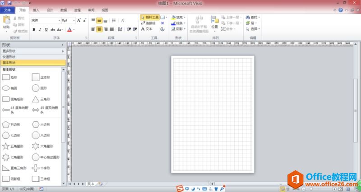
Task: Switch to the Data (数据) tab
Action: (64, 10)
